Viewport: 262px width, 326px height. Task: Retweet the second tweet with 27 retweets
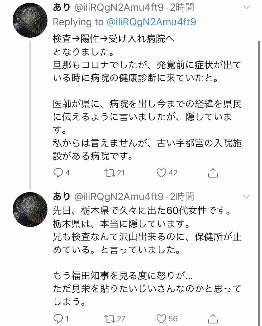pyautogui.click(x=110, y=319)
